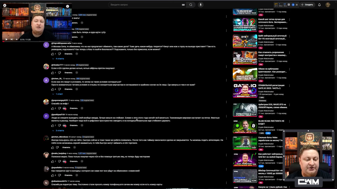Image resolution: width=337 pixels, height=189 pixels.
Task: Click creator heart on popovsergey6291 comment
Action: click(x=65, y=108)
